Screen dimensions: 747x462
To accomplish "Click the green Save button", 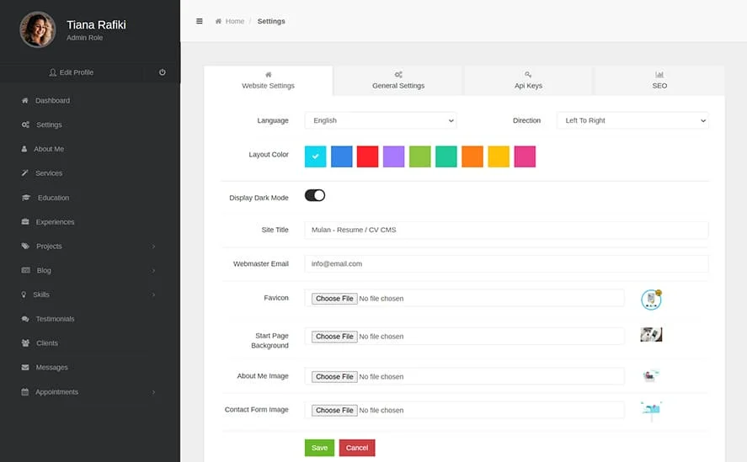I will [x=319, y=448].
